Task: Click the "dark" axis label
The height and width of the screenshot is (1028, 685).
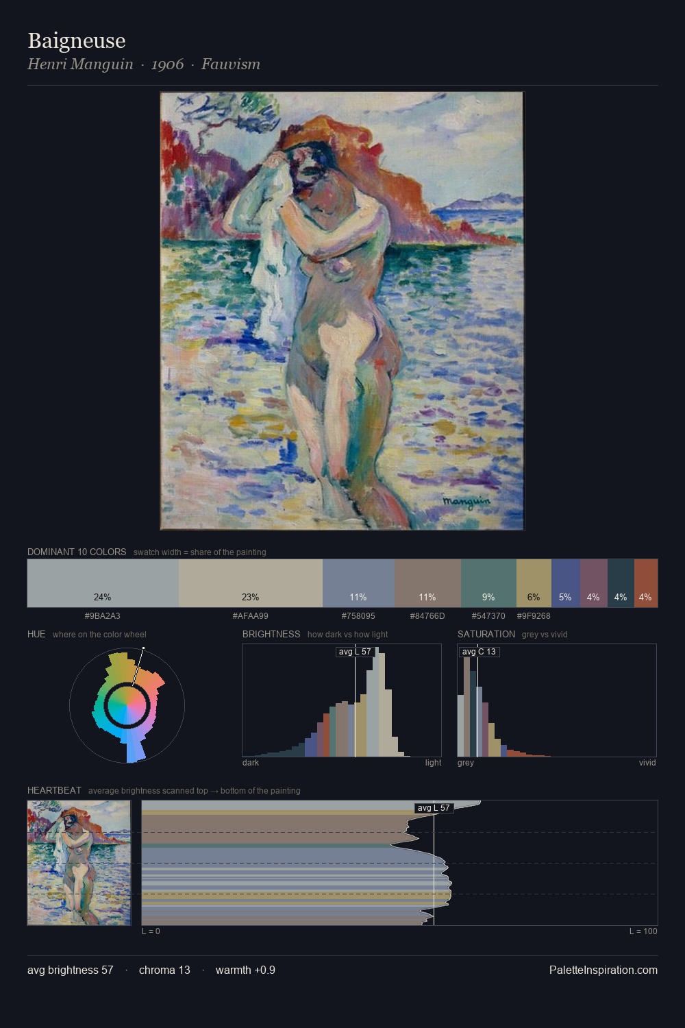Action: (x=251, y=763)
